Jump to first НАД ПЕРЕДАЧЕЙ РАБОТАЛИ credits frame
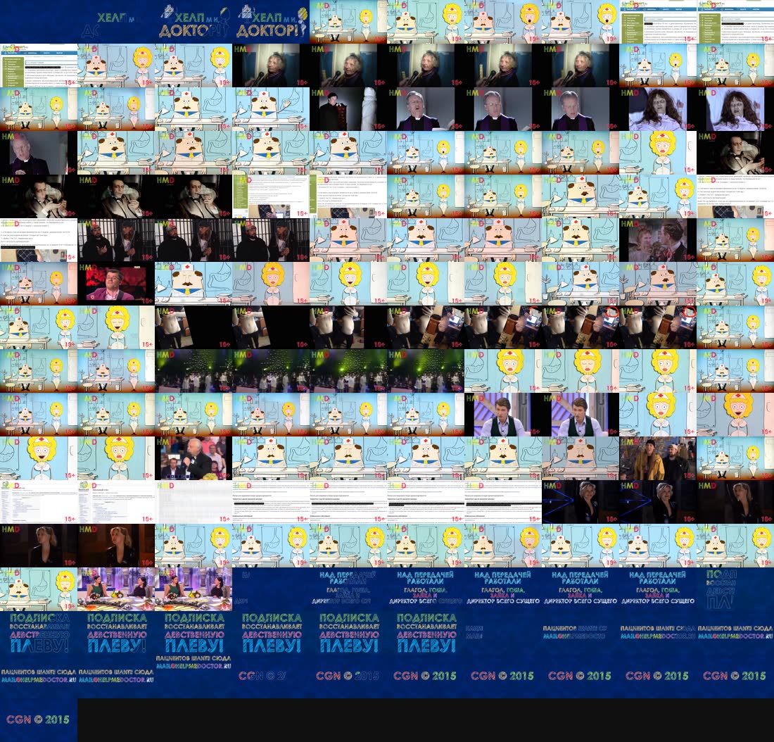 pos(348,589)
